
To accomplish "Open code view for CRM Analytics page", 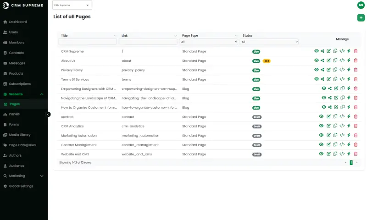I will (342, 126).
